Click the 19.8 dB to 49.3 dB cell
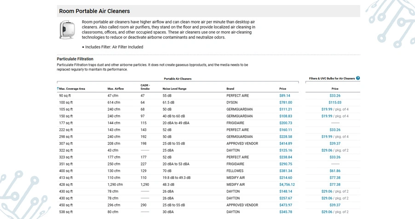The width and height of the screenshot is (415, 219). (177, 178)
